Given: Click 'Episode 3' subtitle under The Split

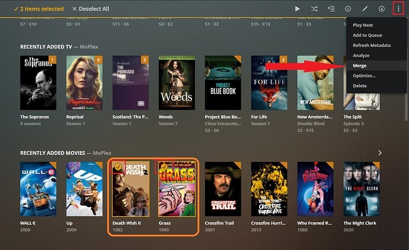Looking at the screenshot, I should pos(353,124).
